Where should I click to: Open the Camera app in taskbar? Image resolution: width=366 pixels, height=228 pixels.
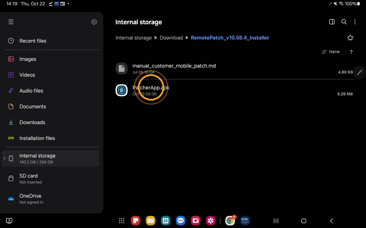click(x=196, y=221)
